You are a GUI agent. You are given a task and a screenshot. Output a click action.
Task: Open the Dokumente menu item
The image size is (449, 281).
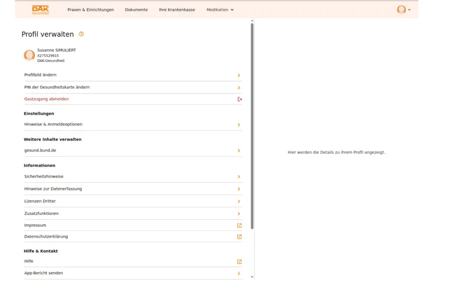tap(136, 10)
